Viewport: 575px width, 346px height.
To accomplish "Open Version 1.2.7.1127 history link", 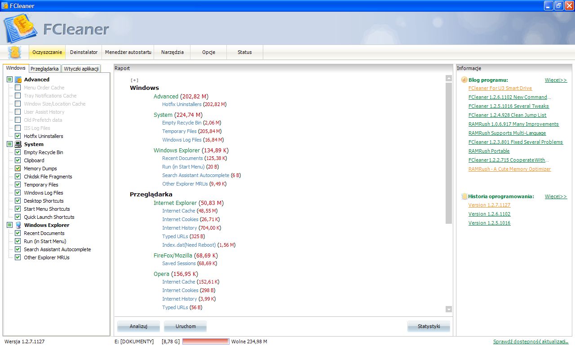I will (x=489, y=205).
